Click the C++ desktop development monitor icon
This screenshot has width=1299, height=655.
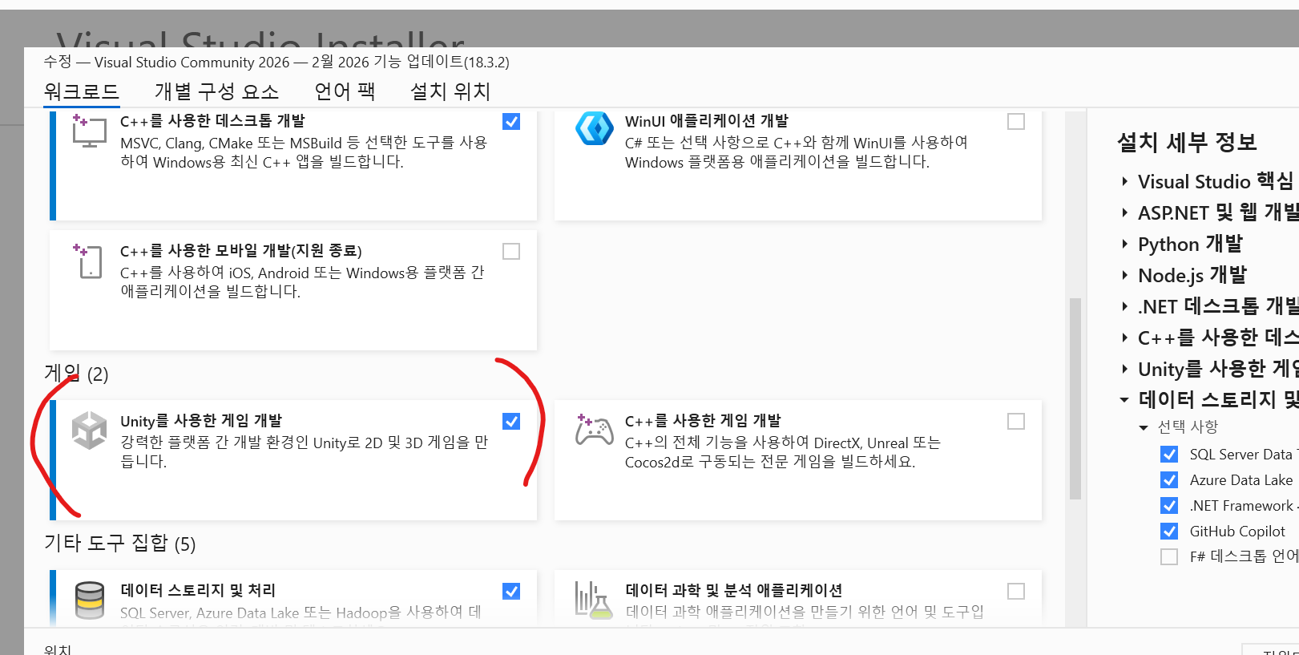(89, 131)
